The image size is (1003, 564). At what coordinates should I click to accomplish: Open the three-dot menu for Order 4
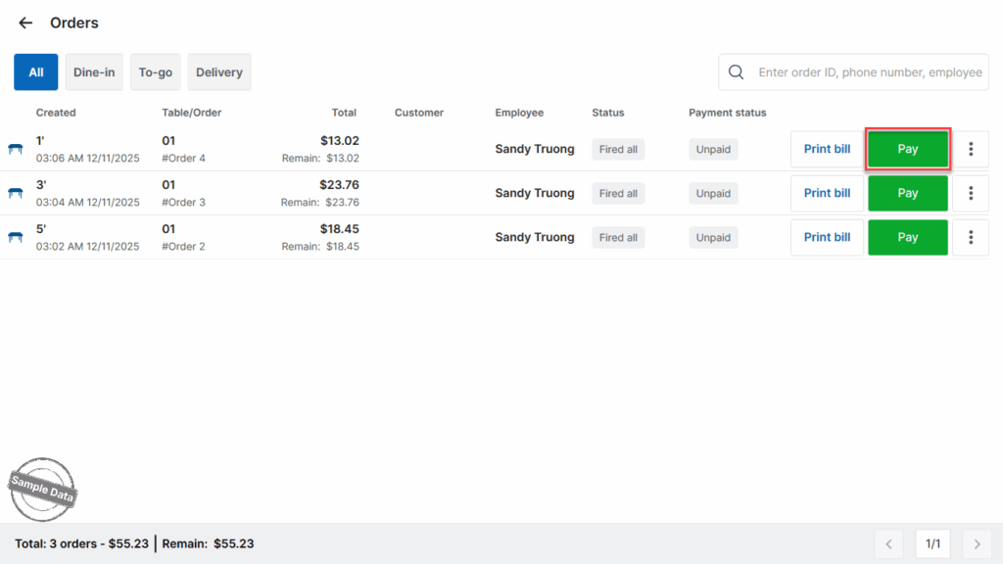[971, 149]
